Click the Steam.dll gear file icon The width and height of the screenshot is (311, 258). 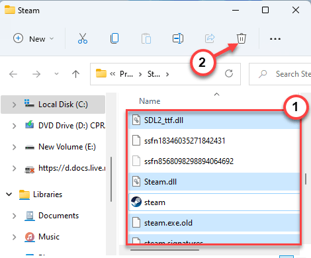(136, 182)
